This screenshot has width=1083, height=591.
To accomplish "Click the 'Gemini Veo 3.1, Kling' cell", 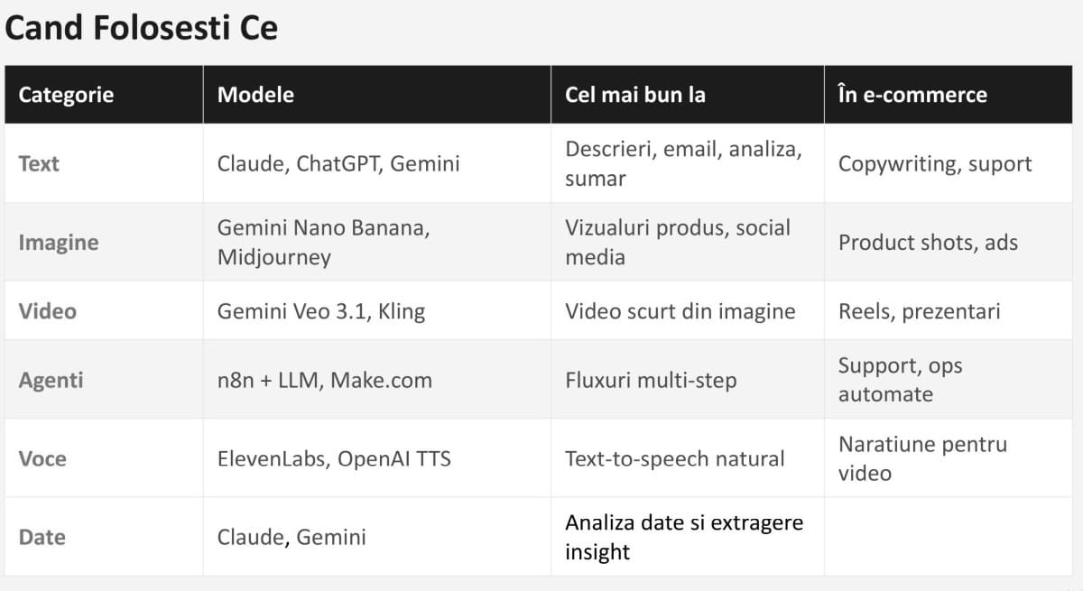I will [321, 311].
